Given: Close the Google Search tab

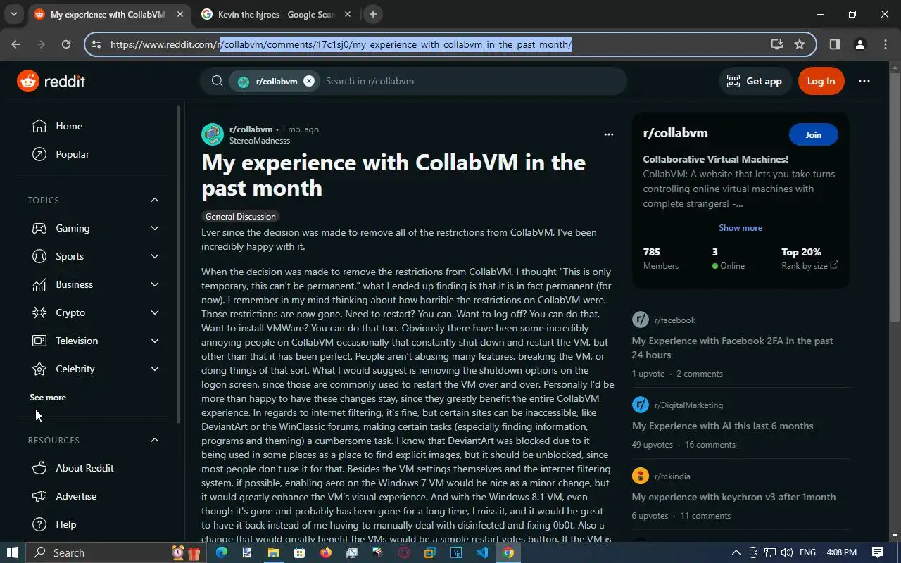Looking at the screenshot, I should pyautogui.click(x=348, y=14).
